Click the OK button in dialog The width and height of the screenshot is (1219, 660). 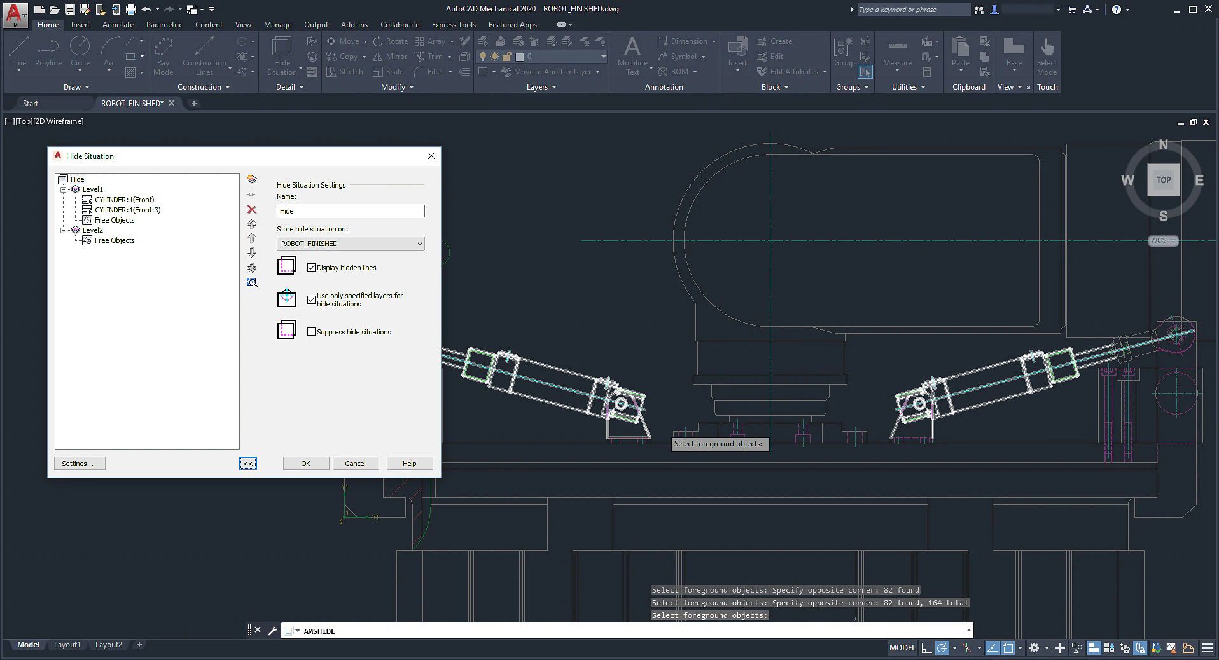tap(305, 464)
